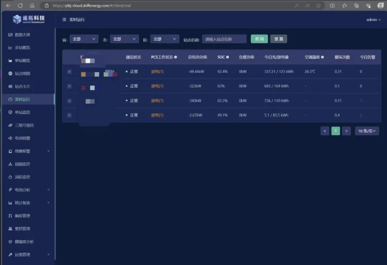This screenshot has width=387, height=265.
Task: Click the info icon next to SOC
Action: (228, 57)
